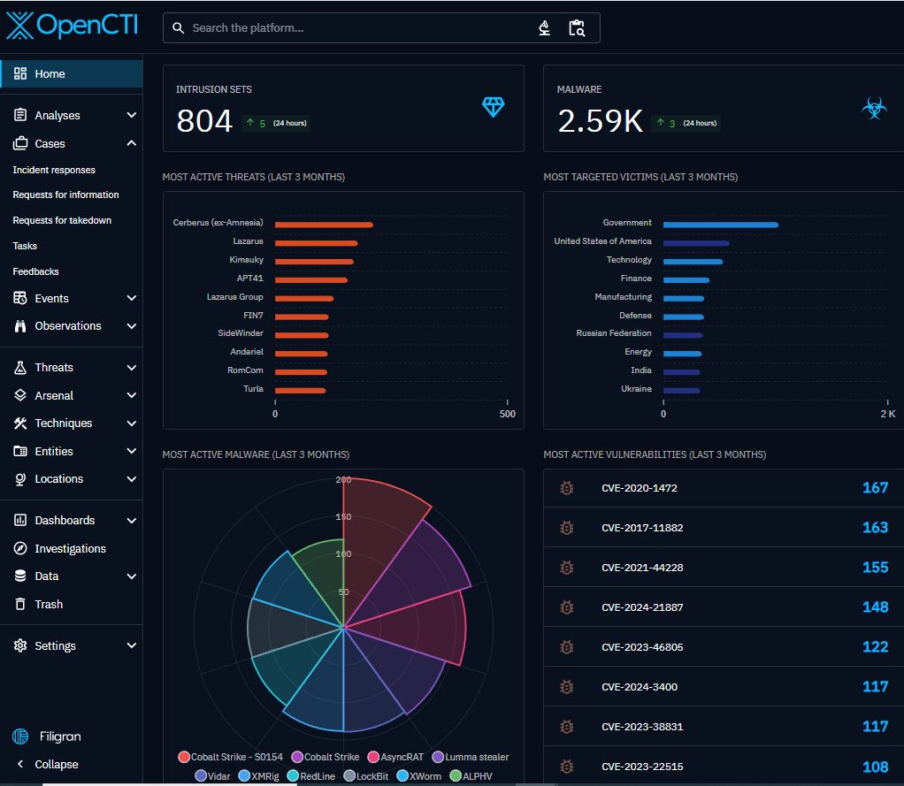Open bulk search via the clipboard icon

point(578,28)
